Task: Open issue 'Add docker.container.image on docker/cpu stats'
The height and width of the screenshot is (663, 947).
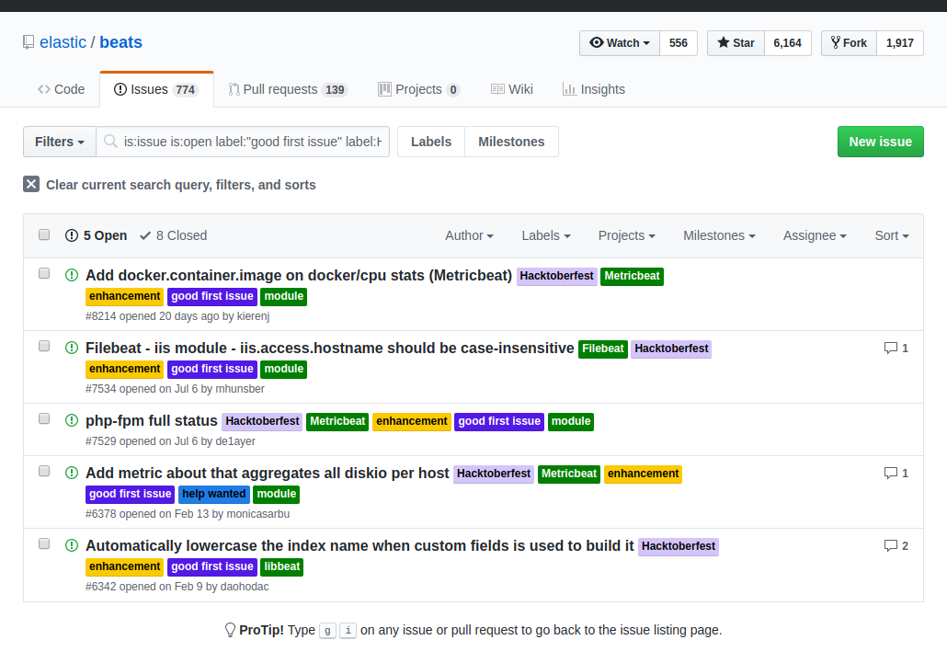Action: [x=299, y=275]
